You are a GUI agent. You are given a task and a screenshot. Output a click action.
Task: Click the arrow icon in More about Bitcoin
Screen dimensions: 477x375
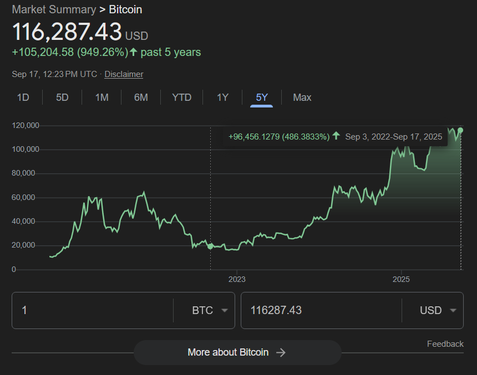pos(281,352)
